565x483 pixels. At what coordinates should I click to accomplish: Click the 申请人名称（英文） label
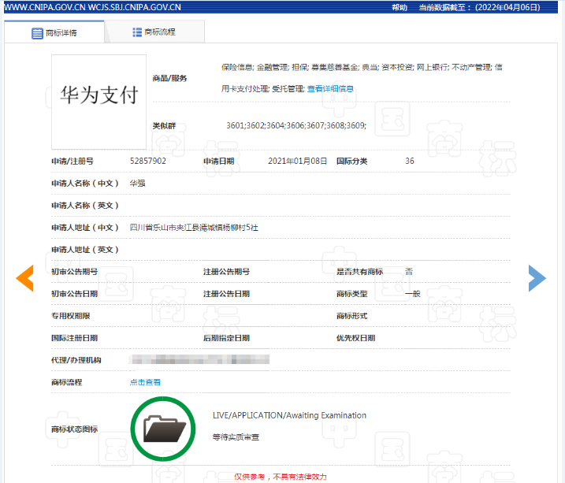click(85, 206)
